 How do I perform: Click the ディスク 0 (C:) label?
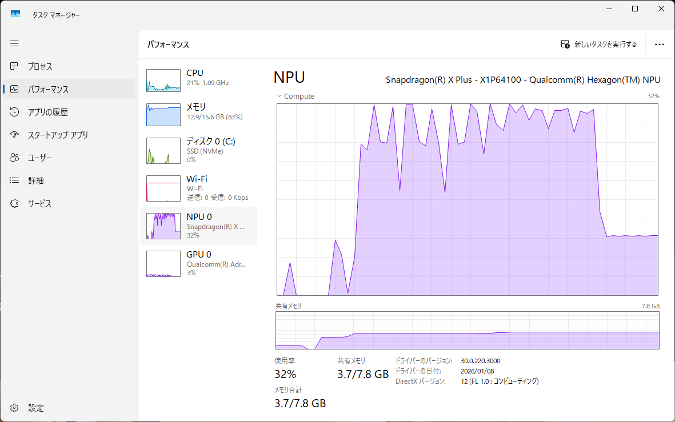210,141
